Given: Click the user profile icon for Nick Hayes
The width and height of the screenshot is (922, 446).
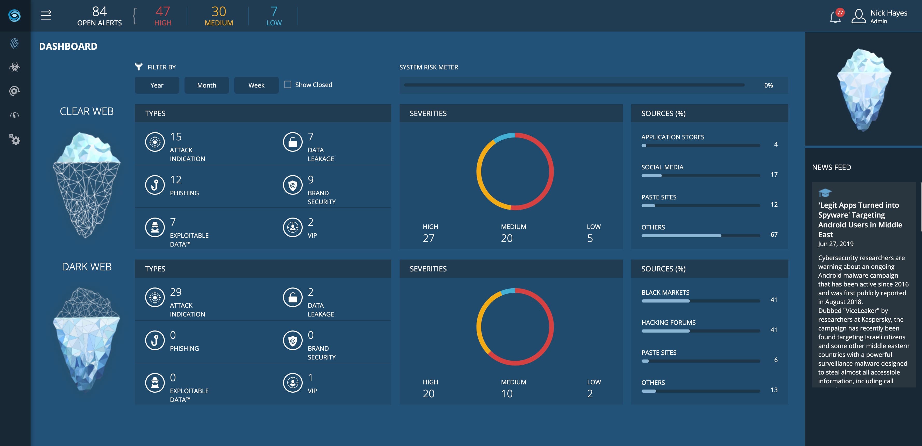Looking at the screenshot, I should (x=859, y=16).
